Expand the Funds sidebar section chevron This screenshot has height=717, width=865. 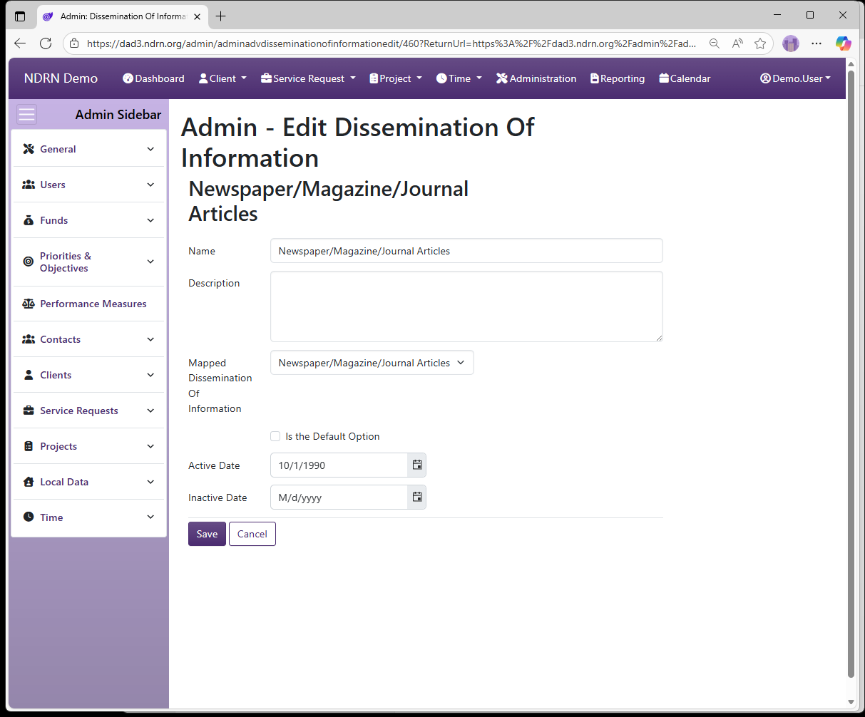tap(150, 220)
